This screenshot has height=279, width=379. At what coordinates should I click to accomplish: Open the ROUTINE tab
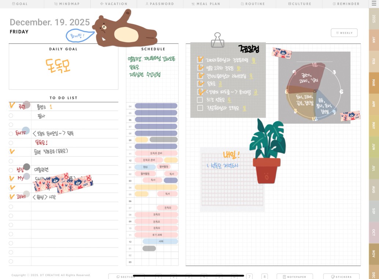253,4
